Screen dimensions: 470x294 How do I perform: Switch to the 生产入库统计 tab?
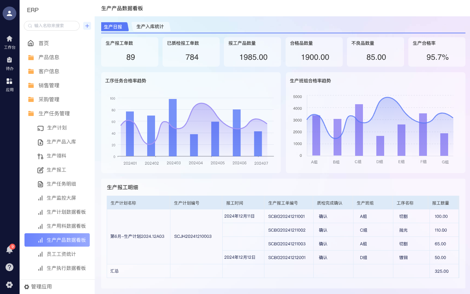(150, 26)
